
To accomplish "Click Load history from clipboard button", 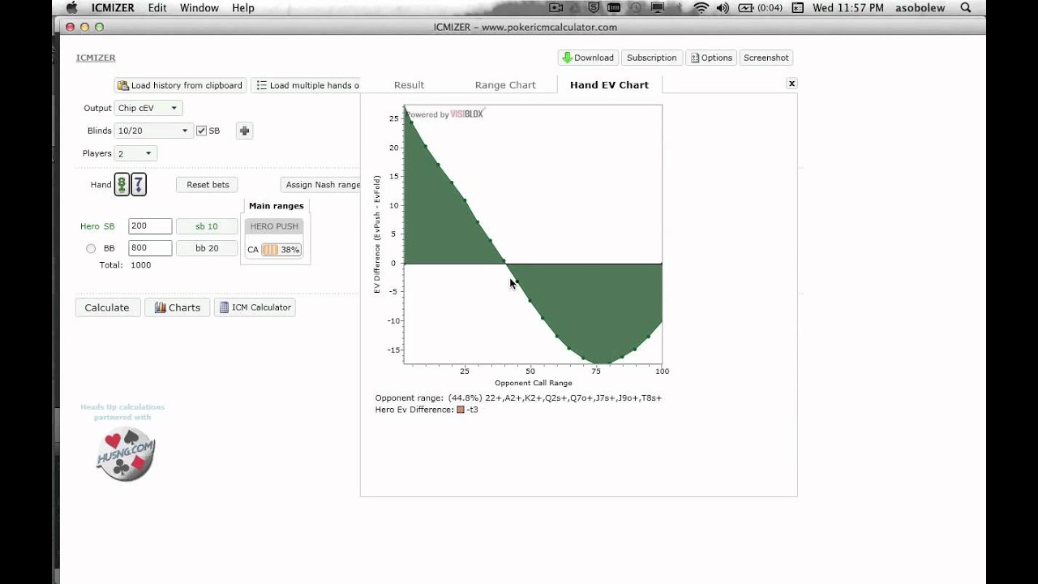I will pyautogui.click(x=180, y=85).
